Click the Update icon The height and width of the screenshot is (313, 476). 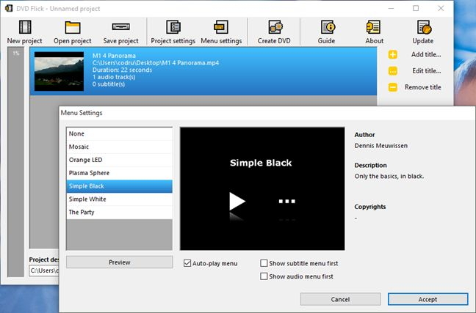pyautogui.click(x=423, y=28)
